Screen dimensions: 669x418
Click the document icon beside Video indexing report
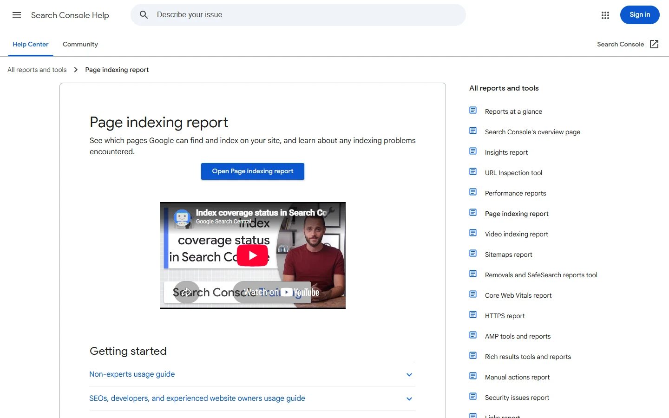473,233
